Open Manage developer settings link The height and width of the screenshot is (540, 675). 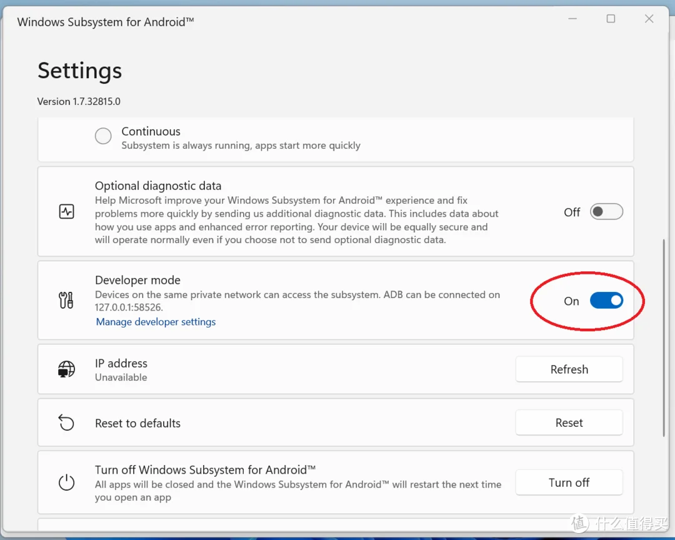coord(156,322)
